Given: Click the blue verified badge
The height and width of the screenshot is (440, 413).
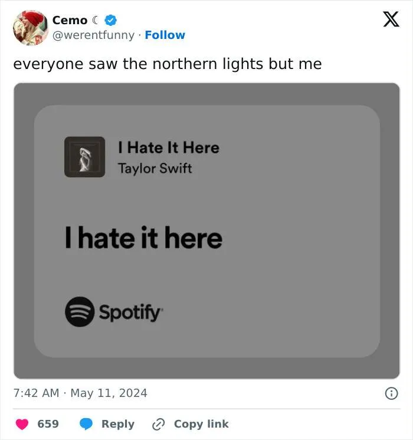Looking at the screenshot, I should (x=110, y=20).
